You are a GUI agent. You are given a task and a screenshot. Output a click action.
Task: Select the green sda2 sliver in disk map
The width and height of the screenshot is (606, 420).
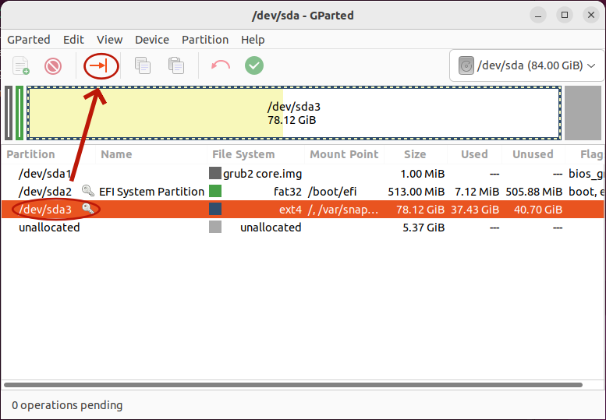pyautogui.click(x=19, y=113)
